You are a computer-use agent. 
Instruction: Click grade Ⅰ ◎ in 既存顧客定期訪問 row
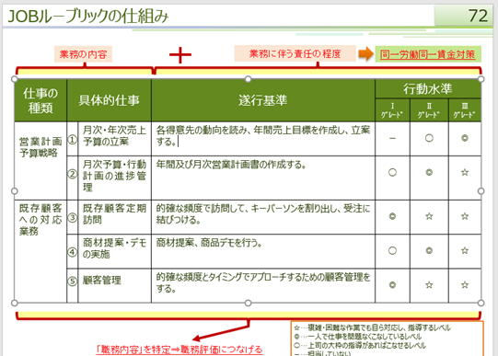pyautogui.click(x=392, y=216)
